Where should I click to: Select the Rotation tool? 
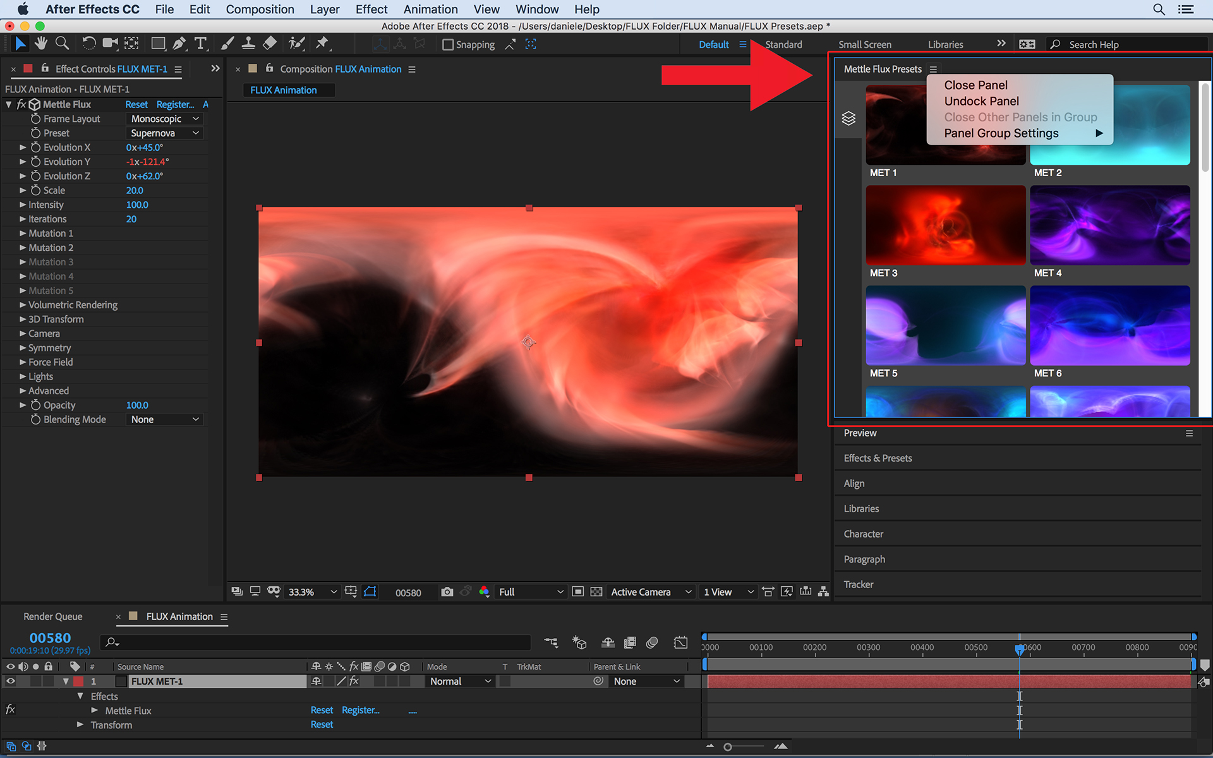tap(89, 44)
